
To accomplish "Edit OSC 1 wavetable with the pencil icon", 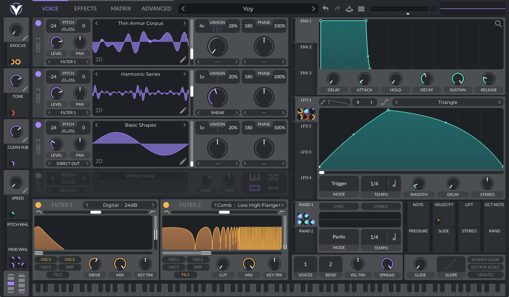I will pos(183,60).
